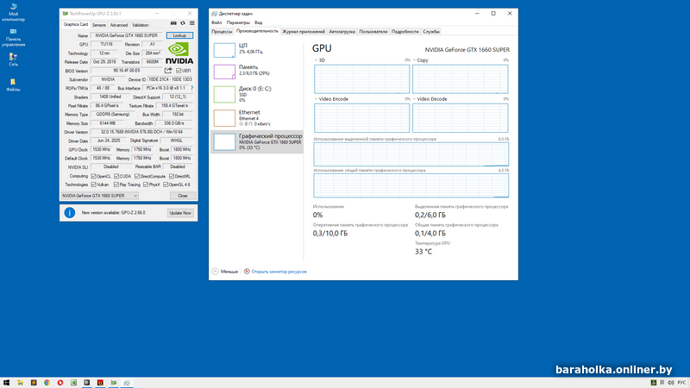The height and width of the screenshot is (388, 690).
Task: Open the 3D graph engine dropdown
Action: point(316,60)
